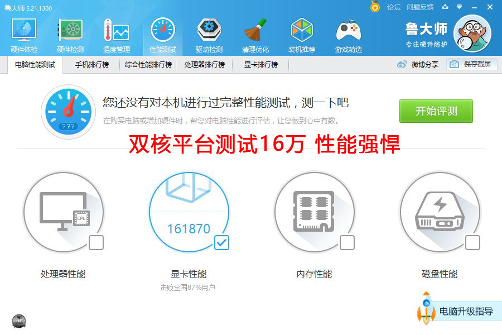This screenshot has width=502, height=335.
Task: Click the 内存性能 label text
Action: pos(314,274)
